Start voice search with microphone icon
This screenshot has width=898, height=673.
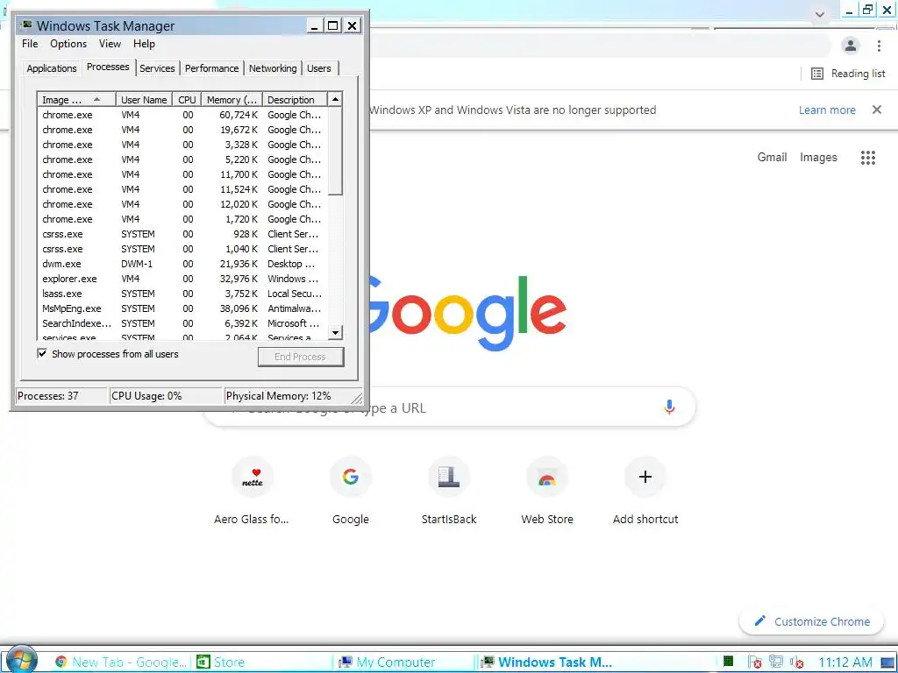[x=669, y=407]
